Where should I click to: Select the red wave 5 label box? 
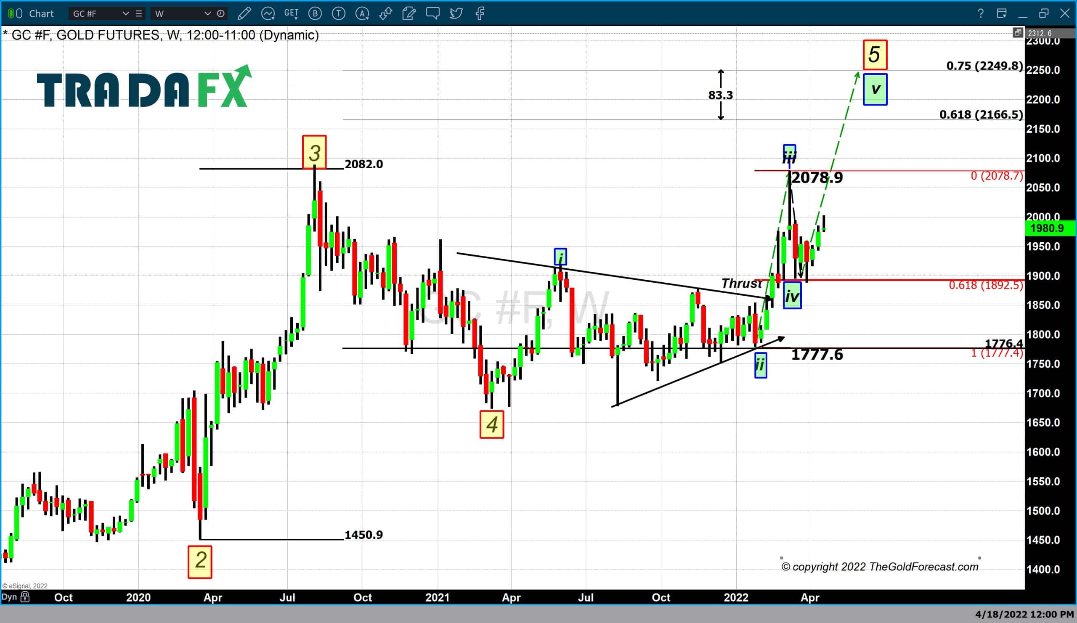[x=875, y=55]
